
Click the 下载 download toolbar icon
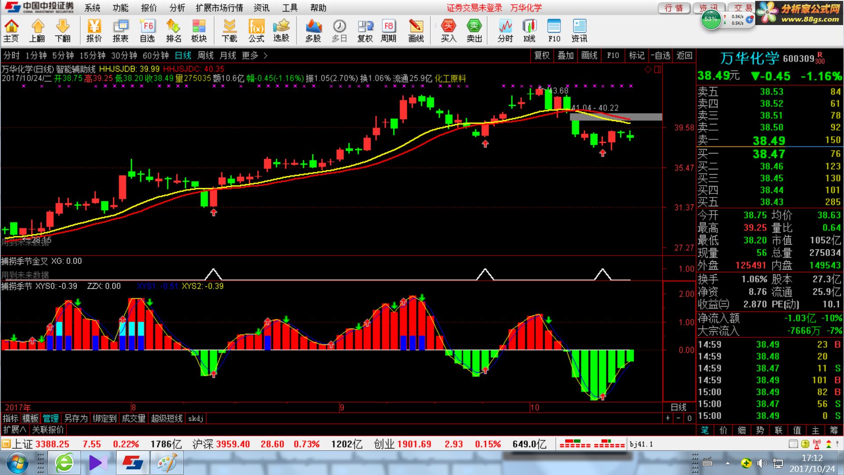point(229,31)
